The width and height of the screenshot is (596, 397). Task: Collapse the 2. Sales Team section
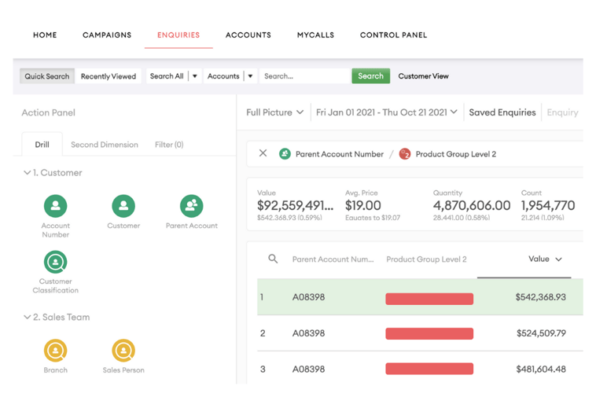[x=28, y=318]
